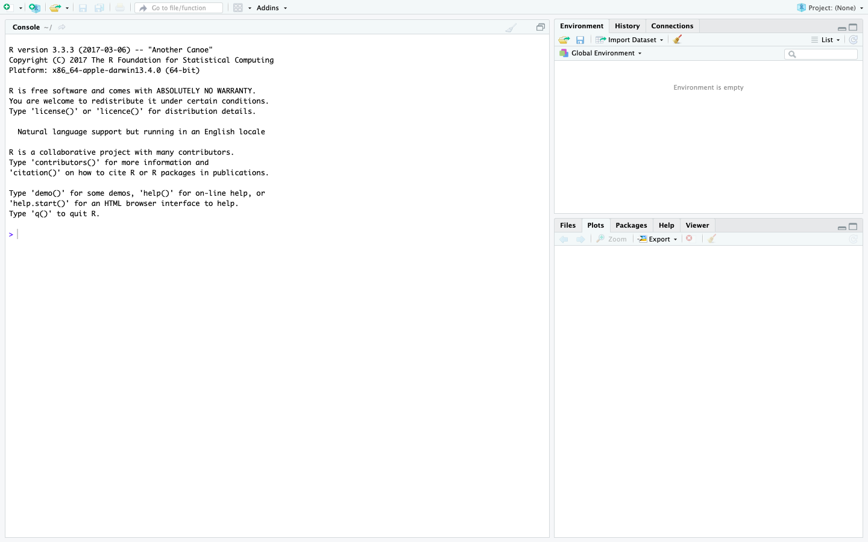Switch to the History tab

[627, 26]
